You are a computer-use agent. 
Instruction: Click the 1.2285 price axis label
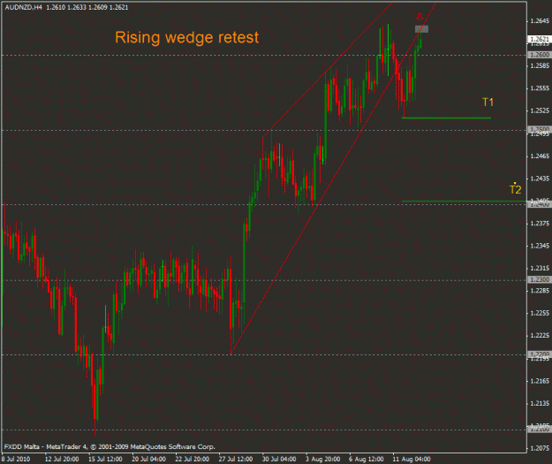pos(540,291)
